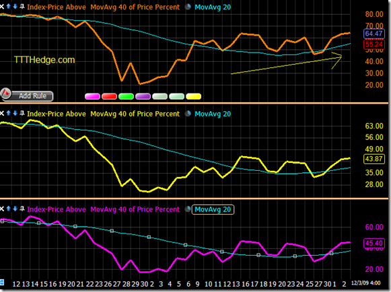Move the middle yellow pane up
Viewport: 391px width, 292px height.
(x=9, y=113)
